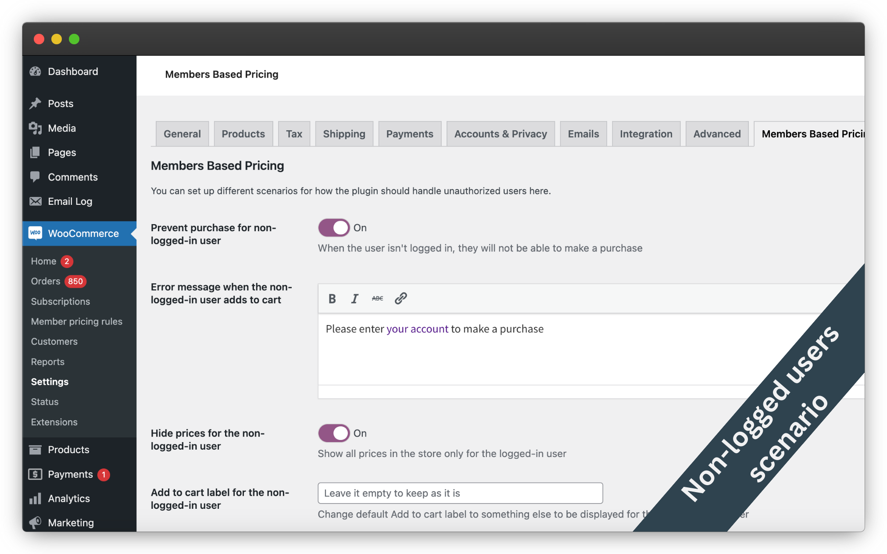The height and width of the screenshot is (554, 887).
Task: Toggle Hide prices for non-logged-in user
Action: [334, 433]
